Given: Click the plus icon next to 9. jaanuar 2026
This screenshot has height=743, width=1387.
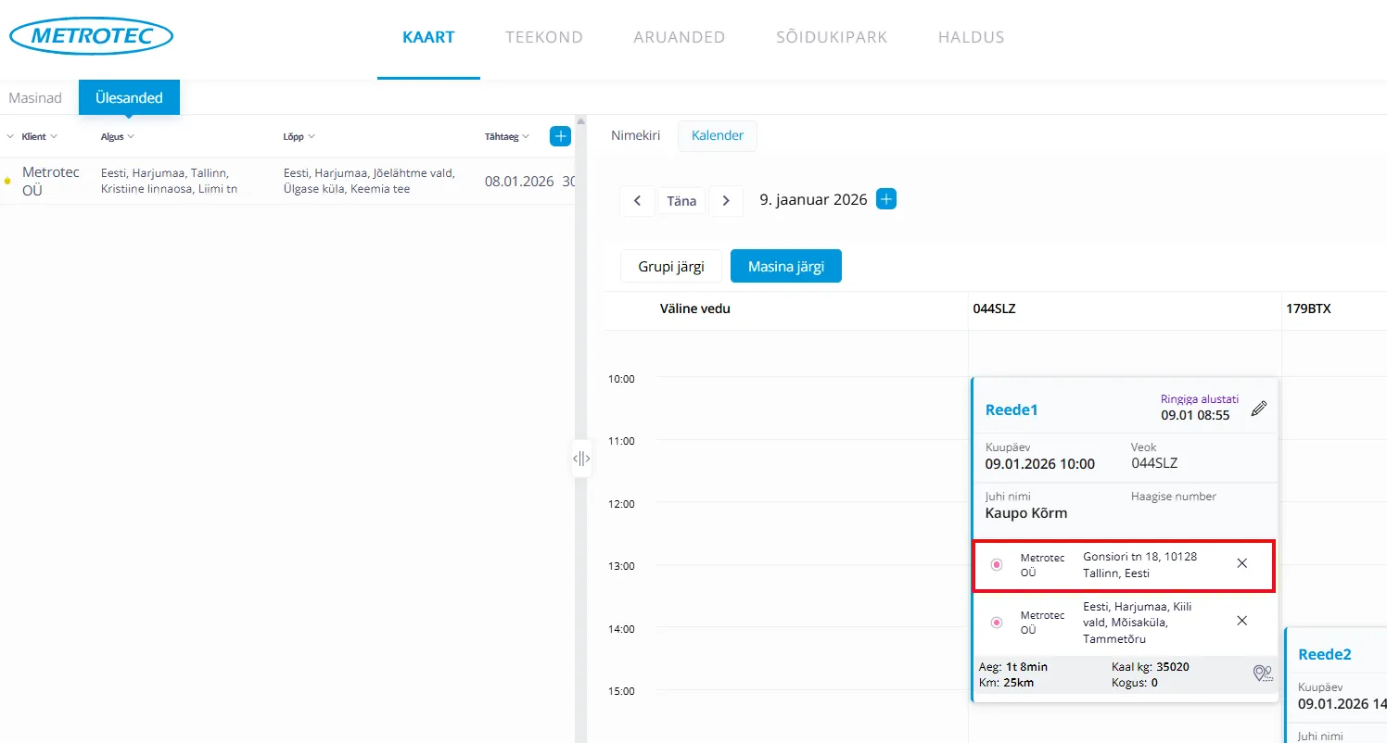Looking at the screenshot, I should pyautogui.click(x=886, y=199).
